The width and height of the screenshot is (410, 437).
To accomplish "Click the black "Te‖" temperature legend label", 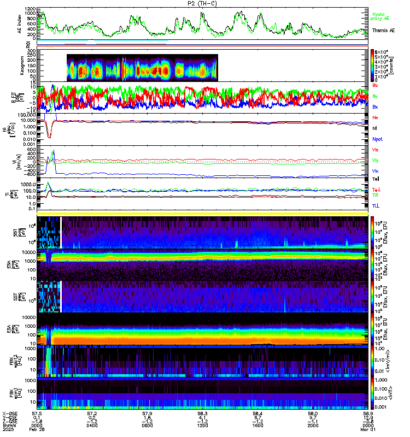I will pos(376,179).
